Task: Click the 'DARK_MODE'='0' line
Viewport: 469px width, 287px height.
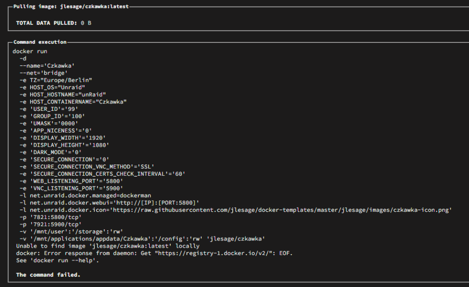Action: [x=51, y=152]
